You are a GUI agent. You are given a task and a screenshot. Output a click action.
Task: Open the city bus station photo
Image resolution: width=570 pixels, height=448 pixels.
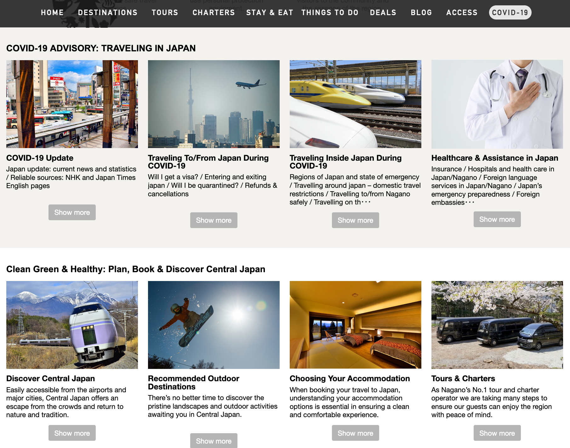(72, 104)
